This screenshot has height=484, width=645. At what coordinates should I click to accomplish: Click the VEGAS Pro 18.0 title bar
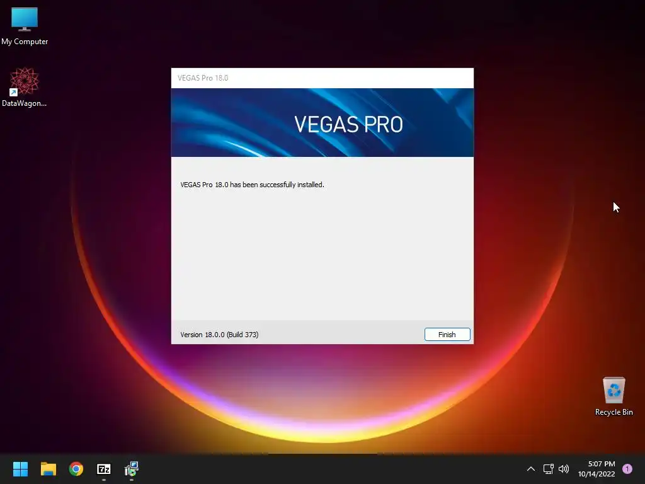tap(322, 78)
